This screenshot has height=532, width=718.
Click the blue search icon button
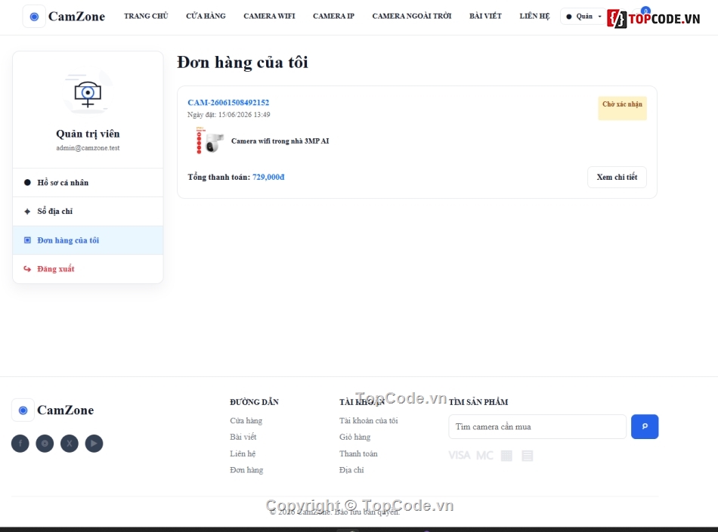click(645, 427)
